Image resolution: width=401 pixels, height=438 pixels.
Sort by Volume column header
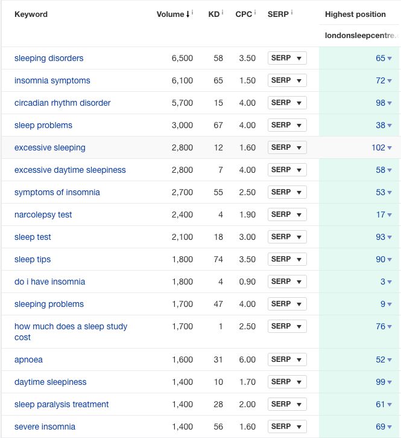coord(171,14)
